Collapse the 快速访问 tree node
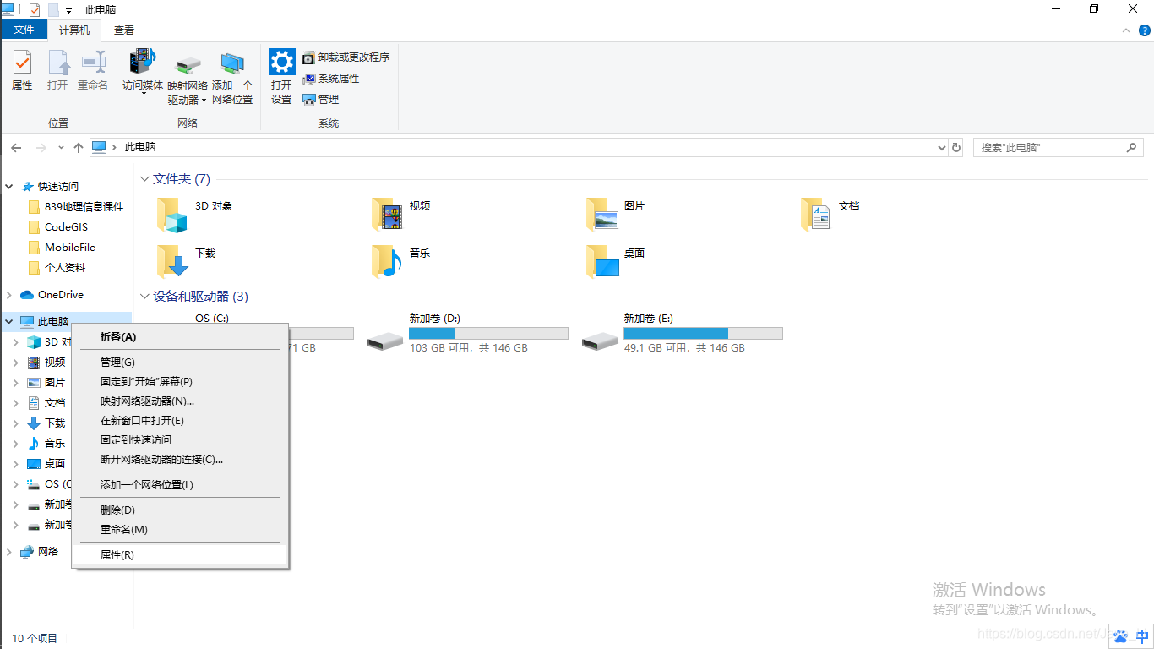Image resolution: width=1154 pixels, height=649 pixels. 9,187
